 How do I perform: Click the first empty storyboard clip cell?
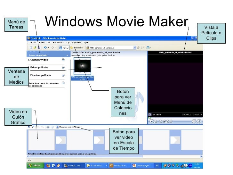(x=42, y=140)
